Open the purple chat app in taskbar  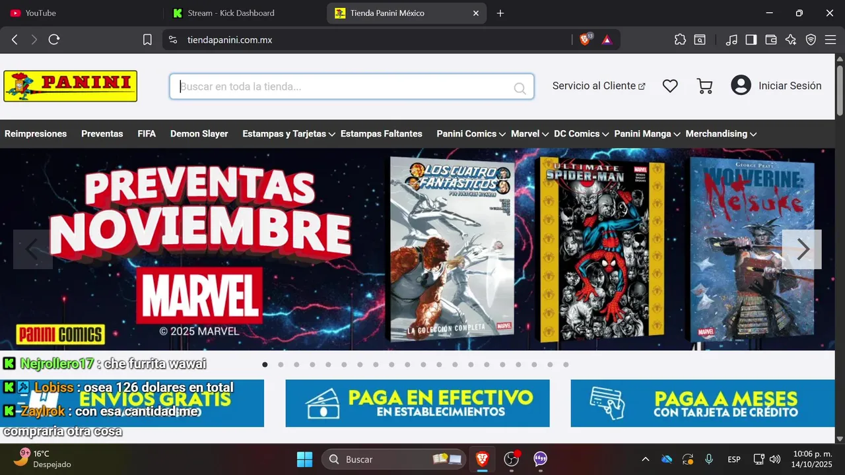541,459
